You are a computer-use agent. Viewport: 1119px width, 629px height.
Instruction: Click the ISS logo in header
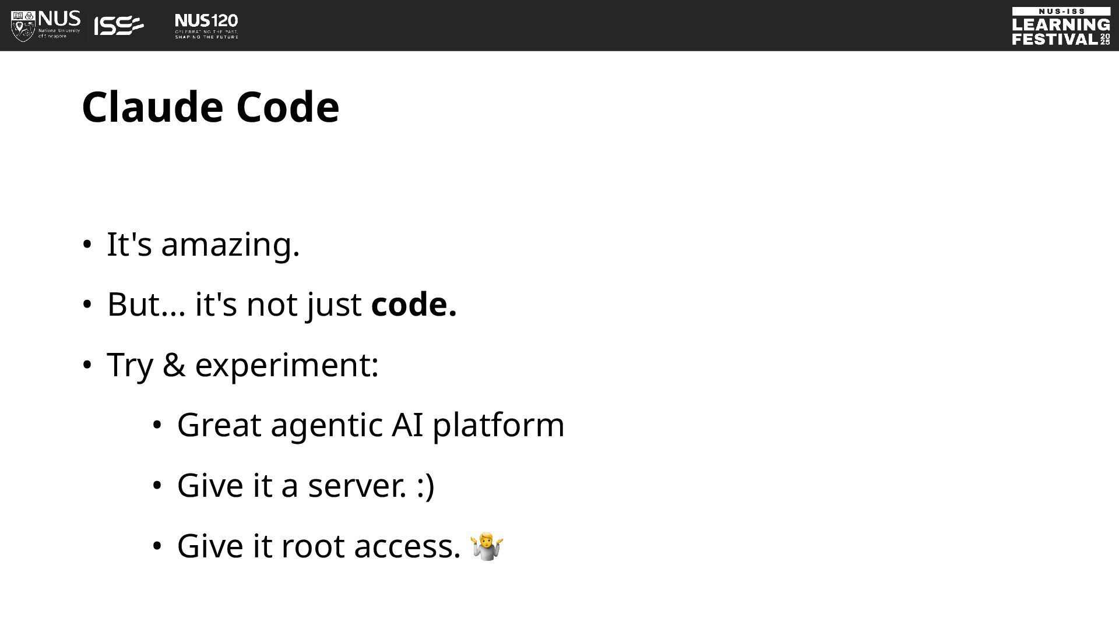pyautogui.click(x=119, y=26)
